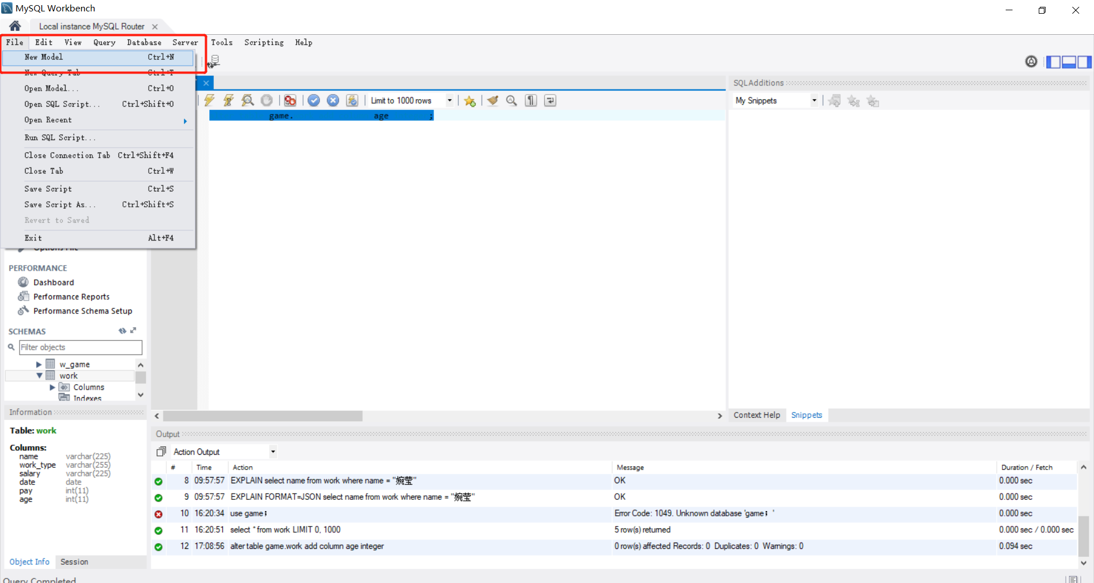Click the reconnect to DBMS toolbar icon

[214, 61]
